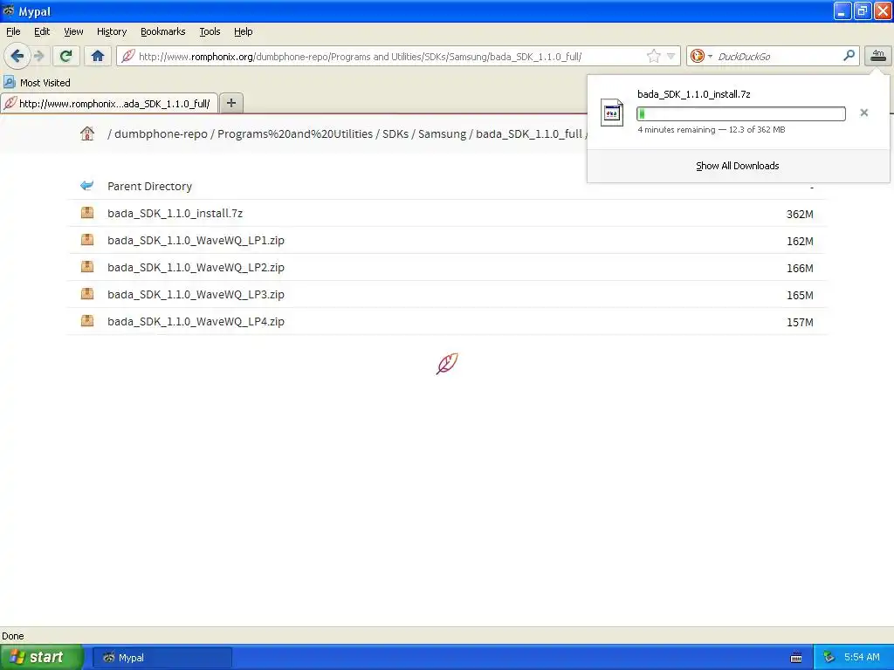Screen dimensions: 894x670
Task: Click the 5:54 AM clock
Action: point(862,658)
